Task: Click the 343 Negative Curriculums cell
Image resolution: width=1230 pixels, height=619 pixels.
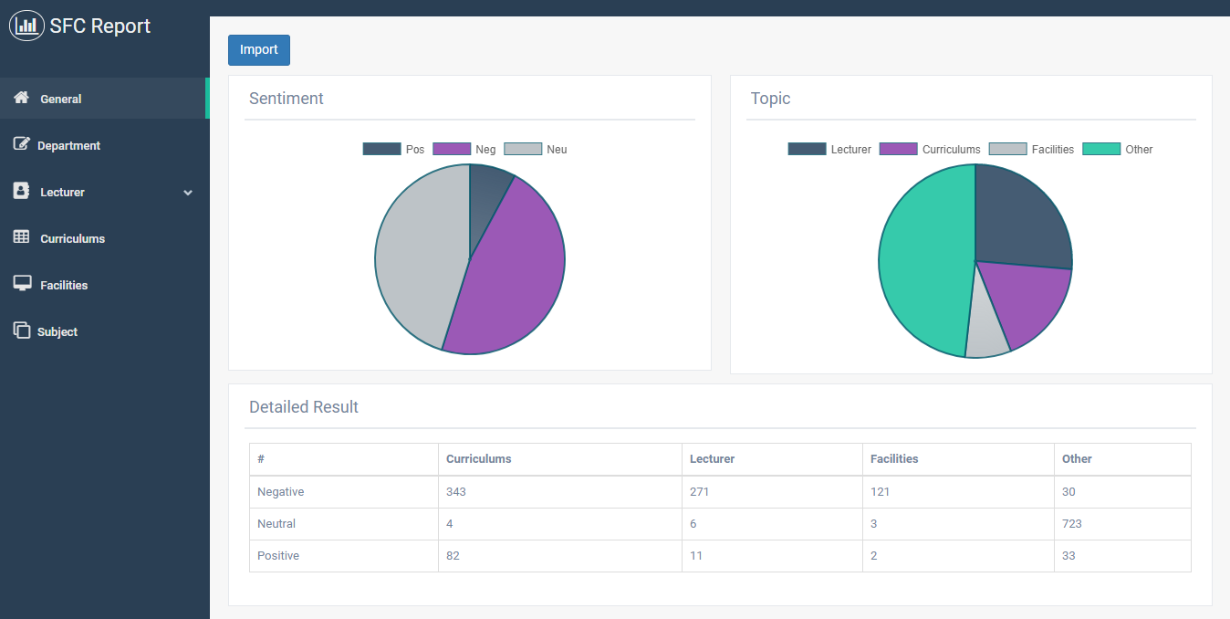Action: pos(560,492)
